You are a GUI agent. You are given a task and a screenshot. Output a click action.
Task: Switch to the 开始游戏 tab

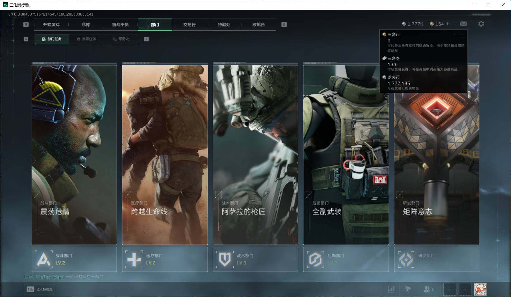coord(51,25)
